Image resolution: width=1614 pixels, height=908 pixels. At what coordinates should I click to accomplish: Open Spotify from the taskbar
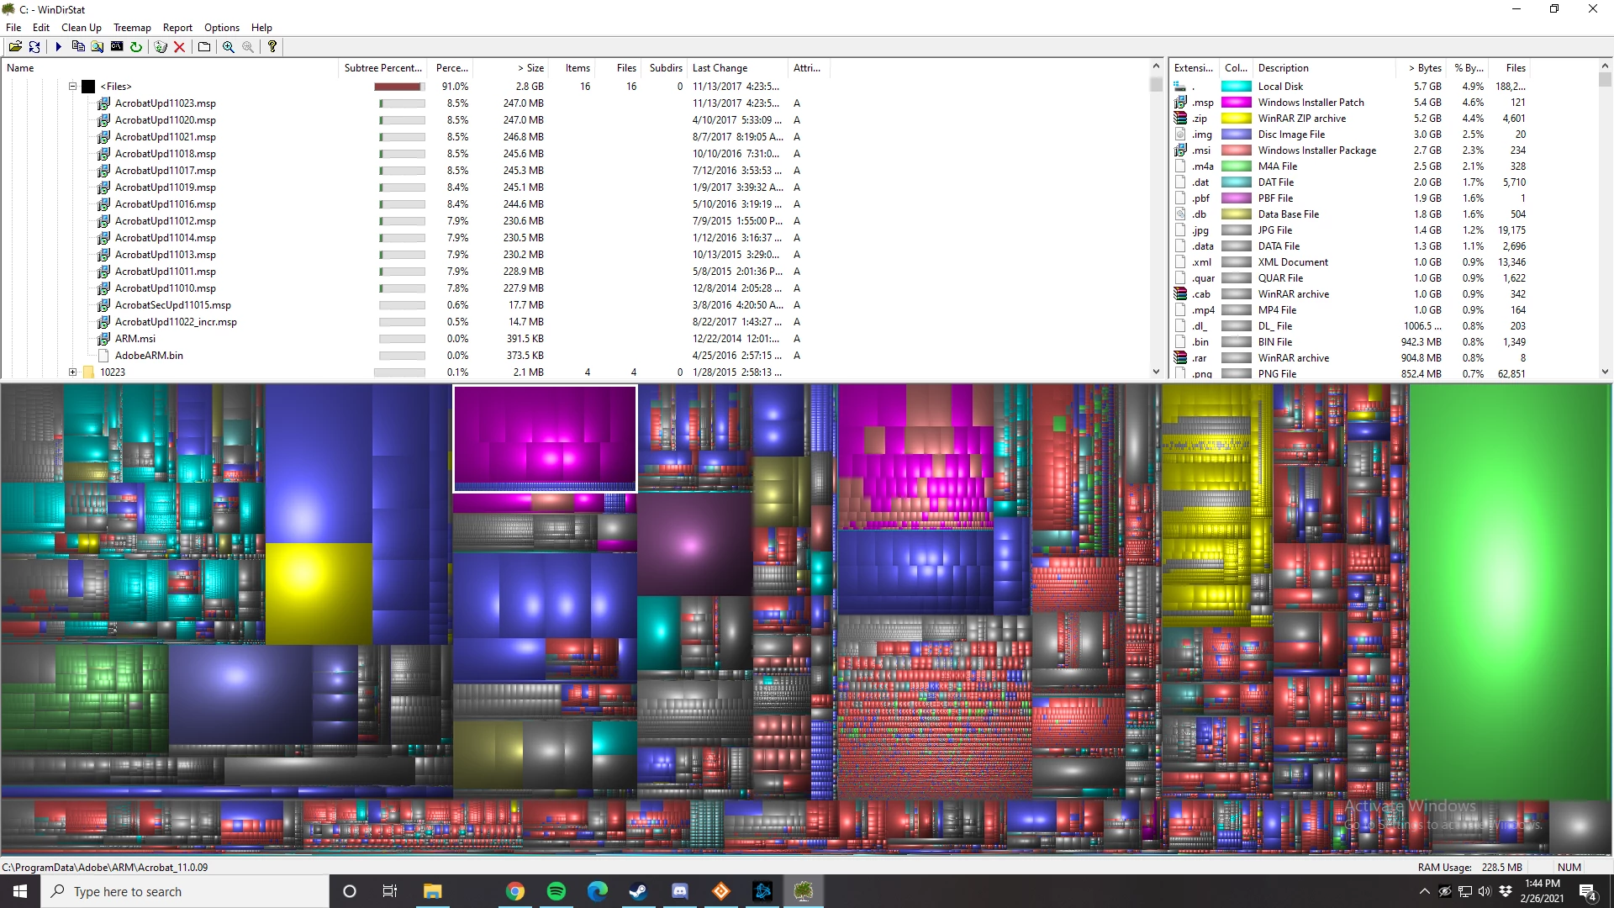tap(556, 891)
